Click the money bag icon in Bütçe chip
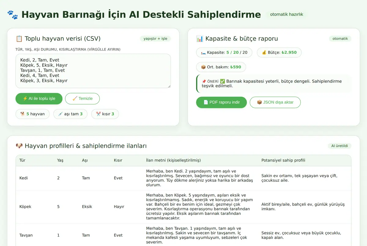Image resolution: width=367 pixels, height=246 pixels. tap(264, 52)
